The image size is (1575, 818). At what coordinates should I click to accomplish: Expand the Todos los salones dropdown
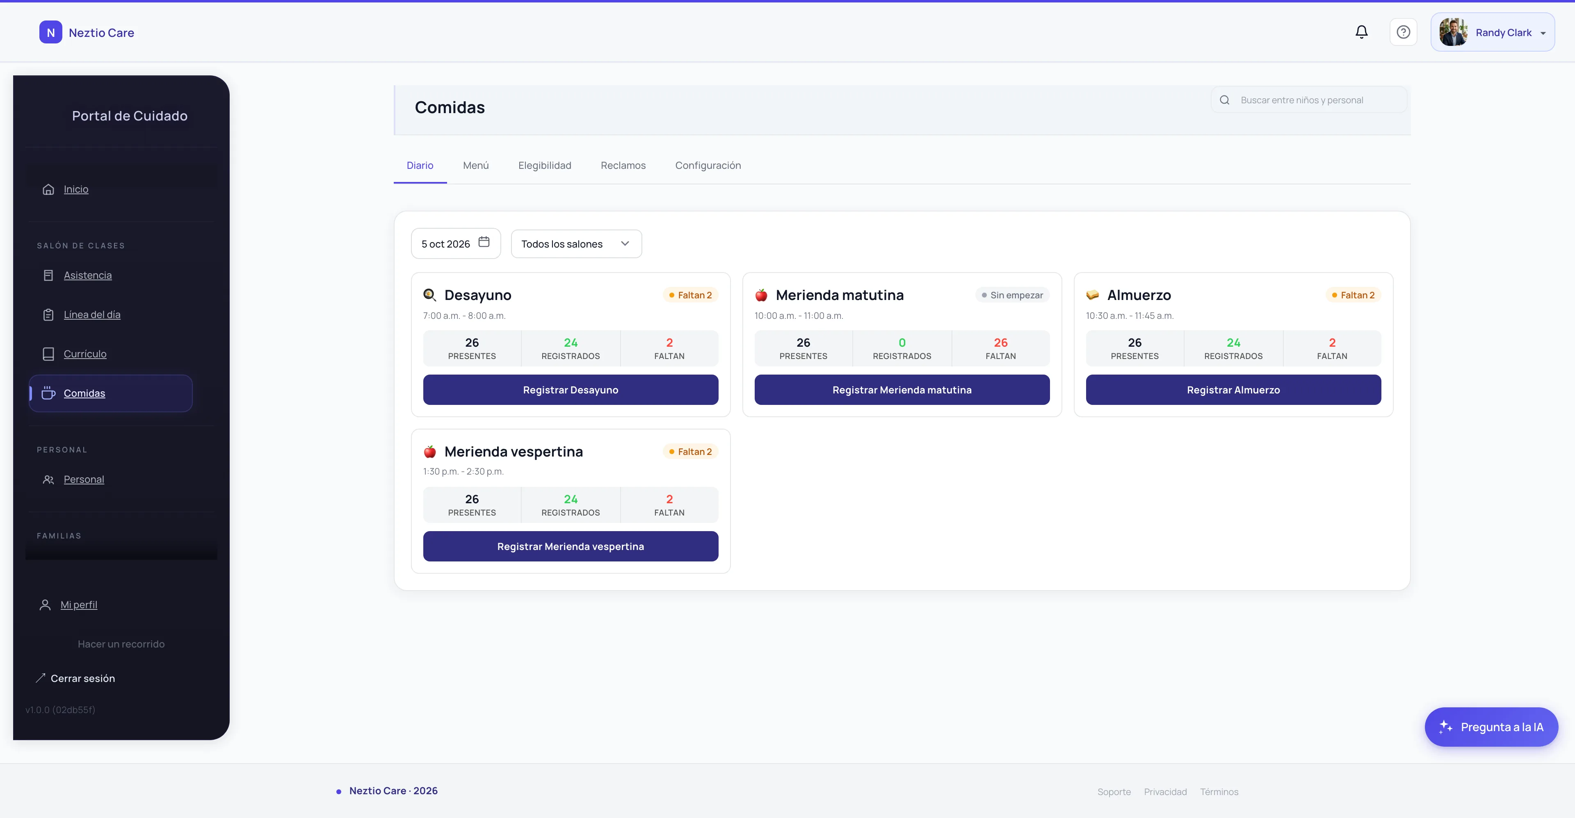576,244
